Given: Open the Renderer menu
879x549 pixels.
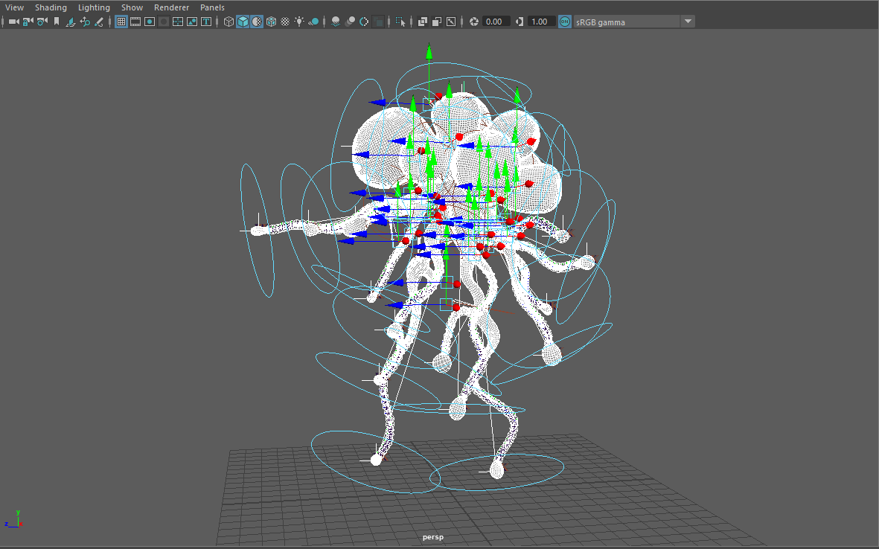Looking at the screenshot, I should (171, 7).
